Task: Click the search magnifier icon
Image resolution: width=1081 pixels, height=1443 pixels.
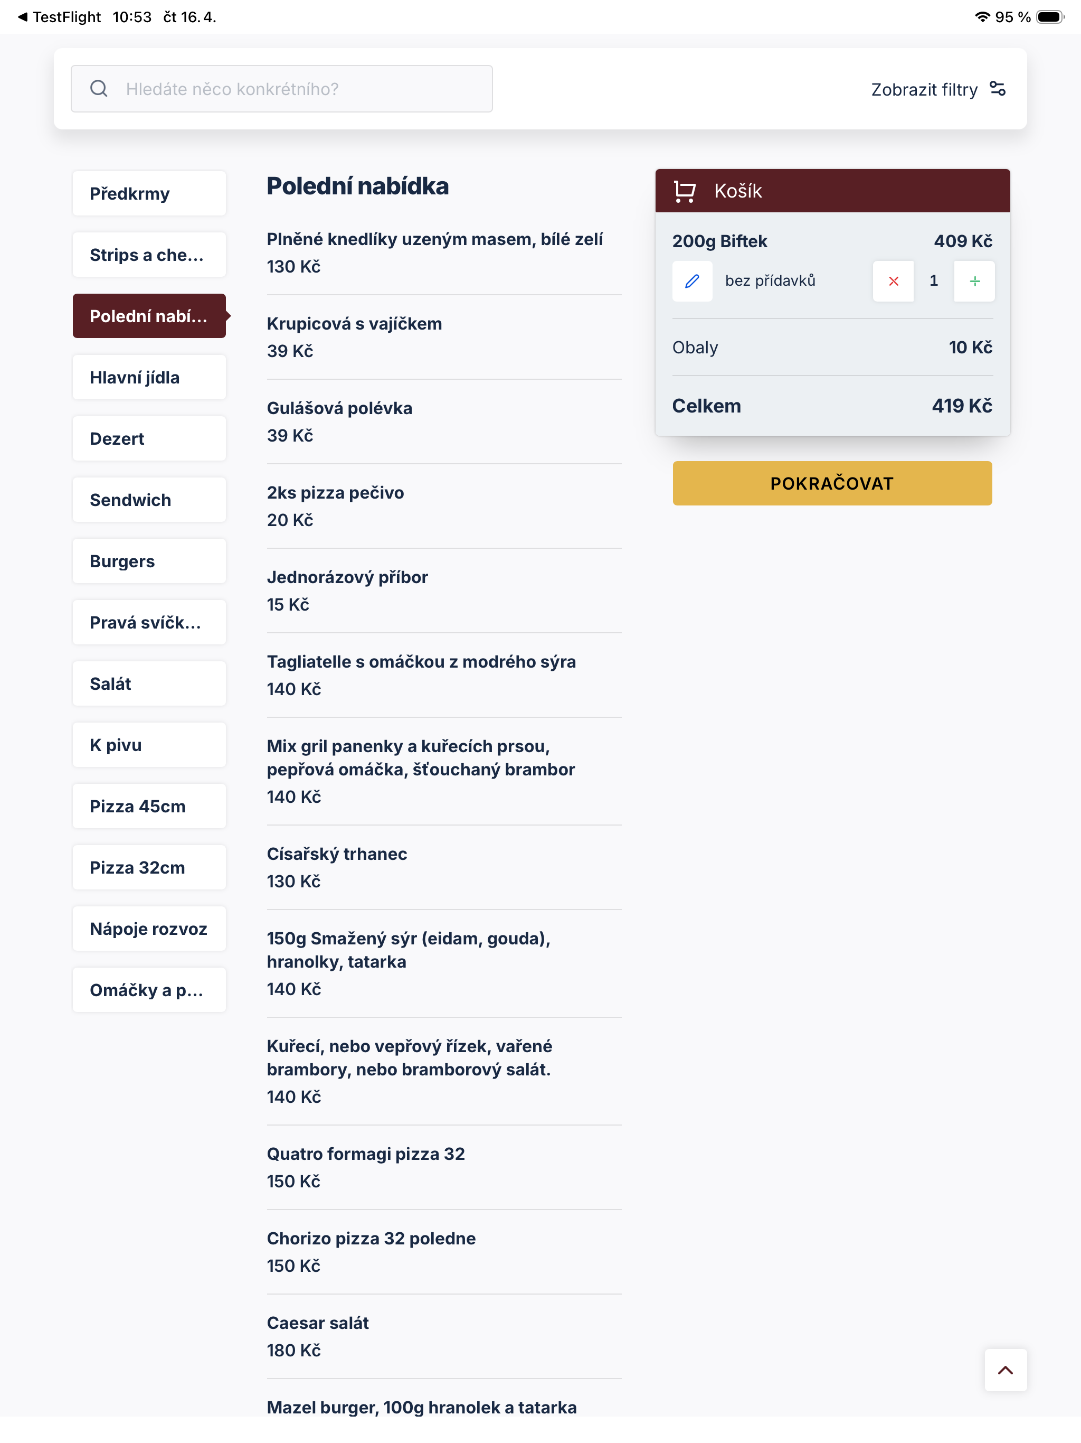Action: click(99, 89)
